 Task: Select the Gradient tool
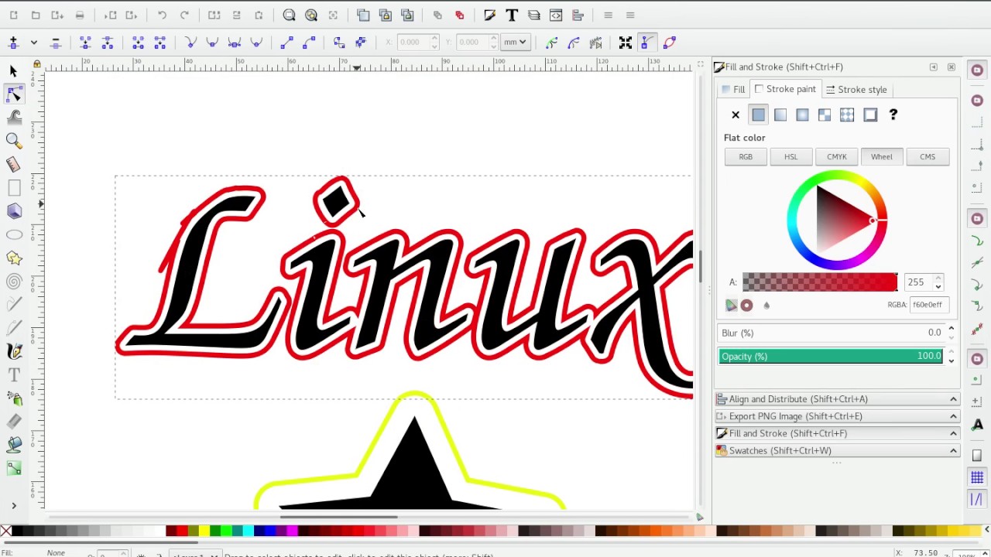pyautogui.click(x=14, y=468)
